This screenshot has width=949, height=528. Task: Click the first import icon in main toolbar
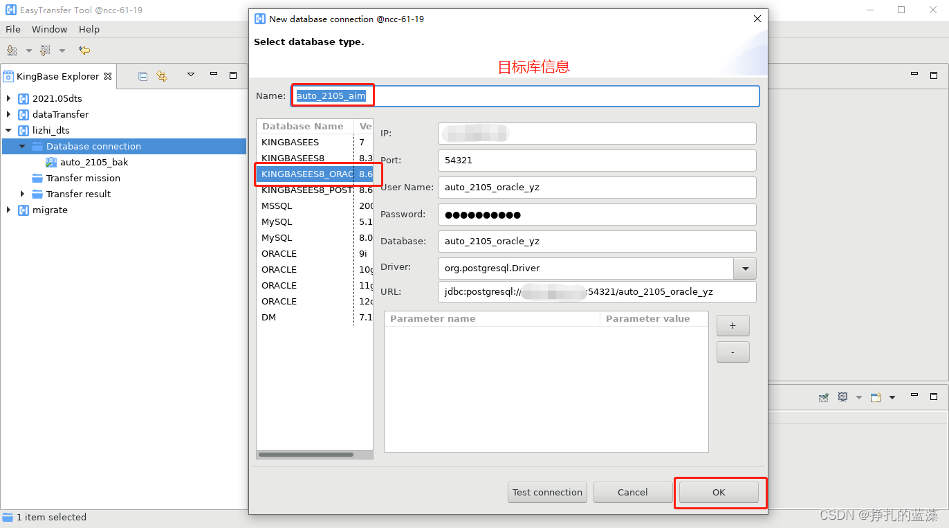[x=12, y=50]
